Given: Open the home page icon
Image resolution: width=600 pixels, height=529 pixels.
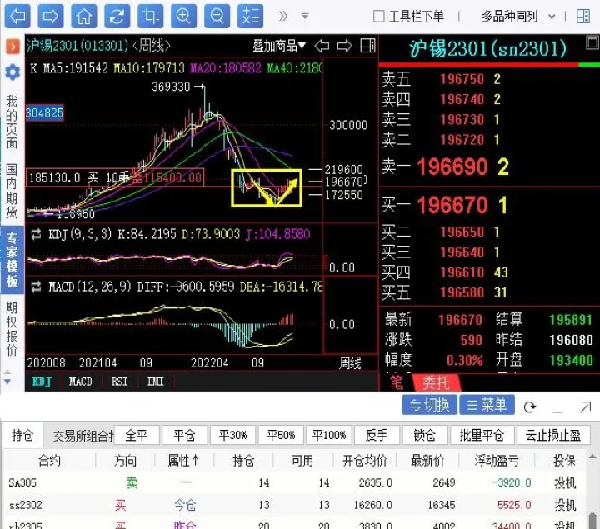Looking at the screenshot, I should pyautogui.click(x=84, y=16).
